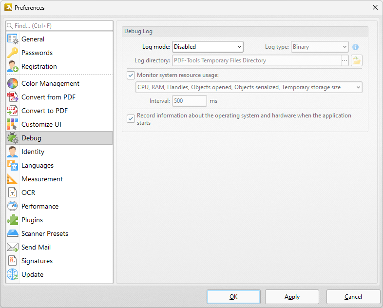Image resolution: width=383 pixels, height=308 pixels.
Task: Select the Send Mail label
Action: [36, 248]
